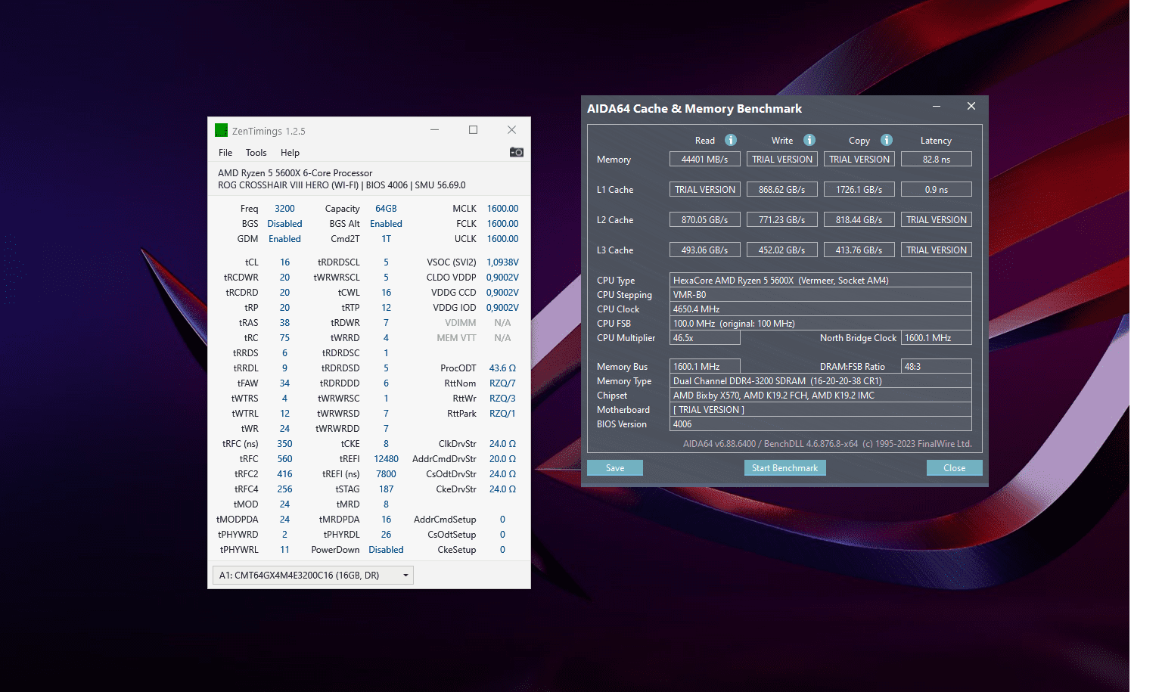Click the Read column info icon
This screenshot has height=692, width=1162.
(x=731, y=140)
